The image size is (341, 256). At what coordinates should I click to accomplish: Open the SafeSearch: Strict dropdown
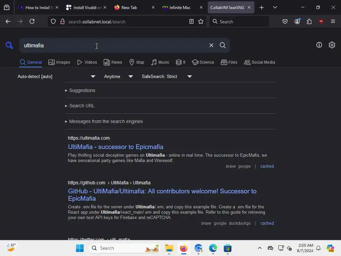coord(167,76)
